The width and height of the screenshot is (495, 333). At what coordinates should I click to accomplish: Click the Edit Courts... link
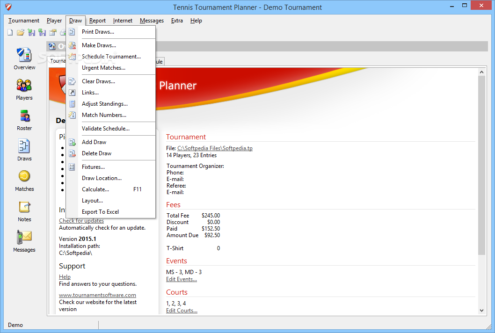point(182,311)
